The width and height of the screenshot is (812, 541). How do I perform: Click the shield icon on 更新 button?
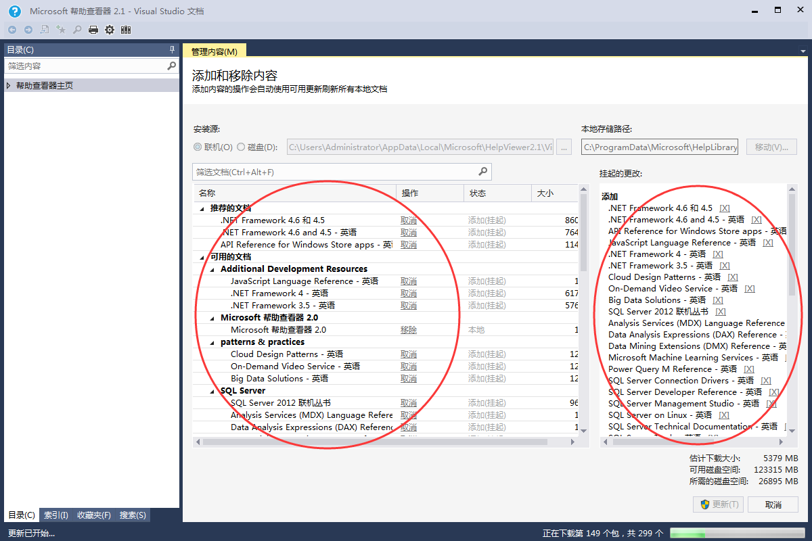point(705,504)
